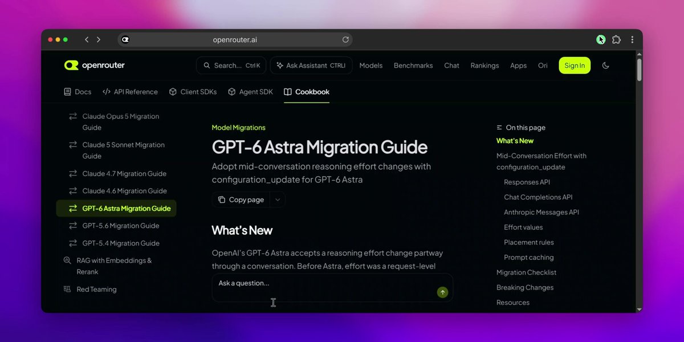684x342 pixels.
Task: Click the green profile extension icon
Action: 601,40
